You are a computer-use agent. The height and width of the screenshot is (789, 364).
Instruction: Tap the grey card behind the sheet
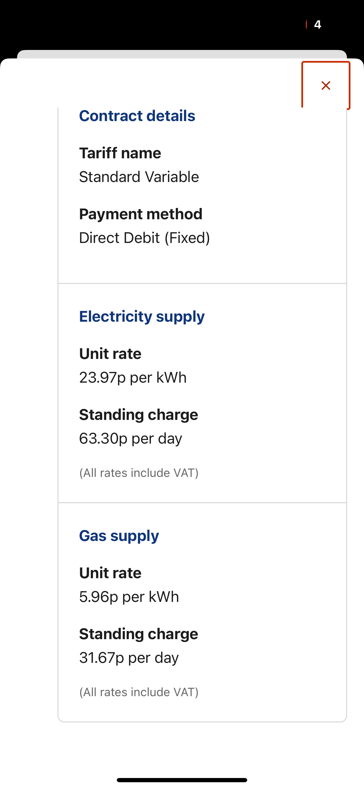[x=182, y=54]
